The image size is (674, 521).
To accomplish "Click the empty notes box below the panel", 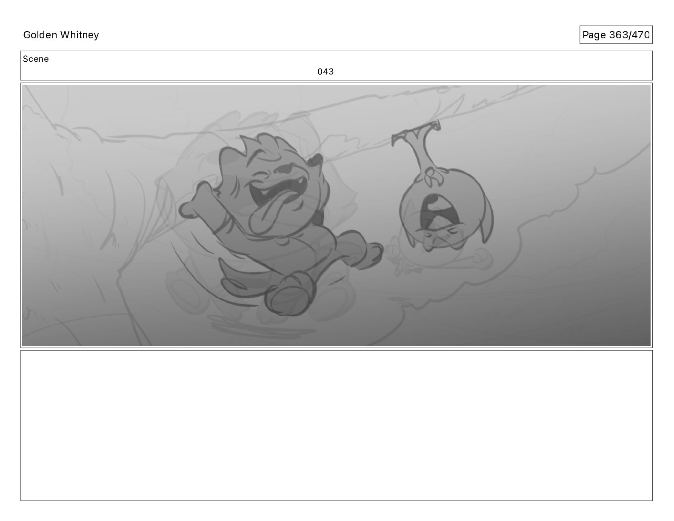I will tap(336, 425).
